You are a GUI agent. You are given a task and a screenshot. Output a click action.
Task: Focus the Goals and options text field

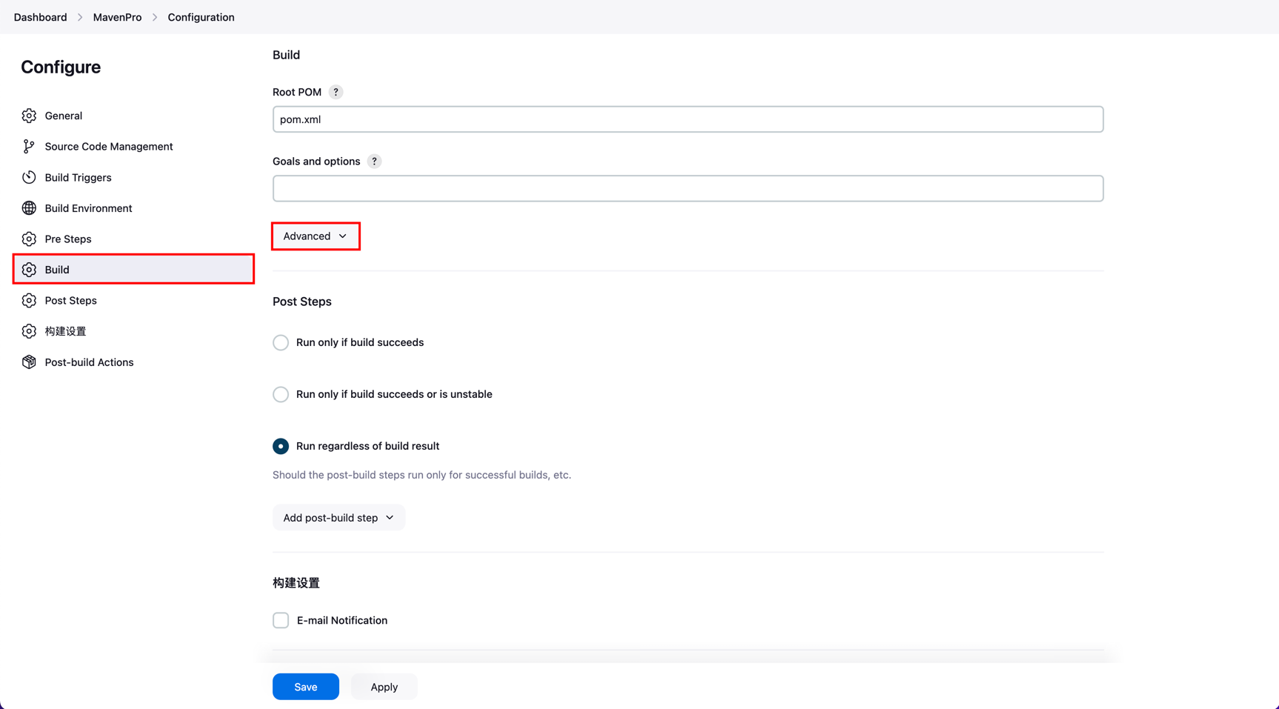tap(687, 188)
